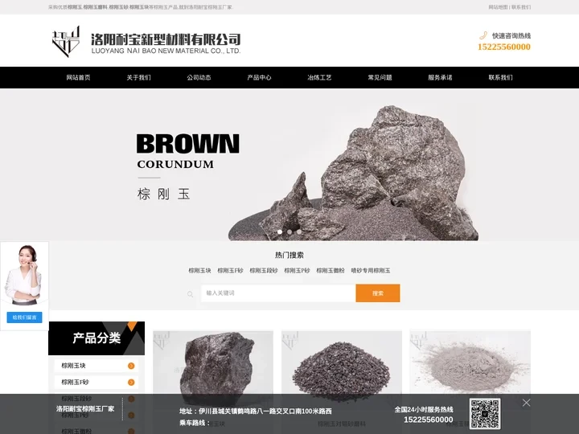
Task: Click the magnifier icon beside search box
Action: (190, 294)
